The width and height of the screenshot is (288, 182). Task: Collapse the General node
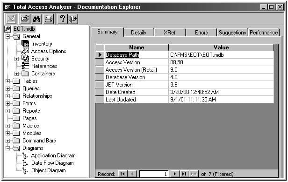point(7,36)
